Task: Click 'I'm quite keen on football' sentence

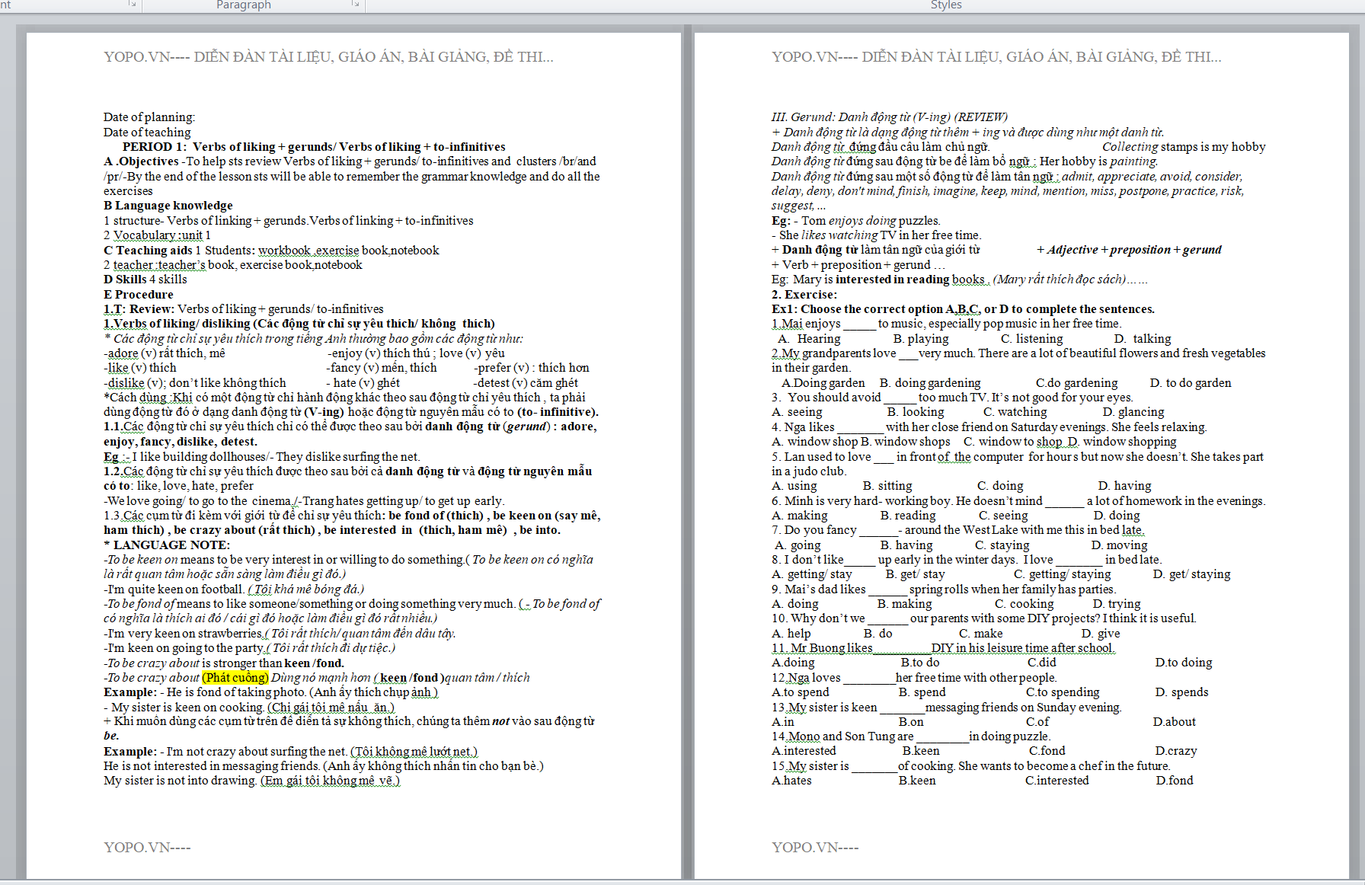Action: coord(174,589)
